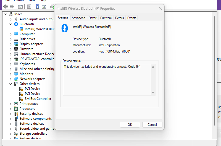221x146 pixels.
Task: Open the Advanced tab
Action: (x=78, y=18)
